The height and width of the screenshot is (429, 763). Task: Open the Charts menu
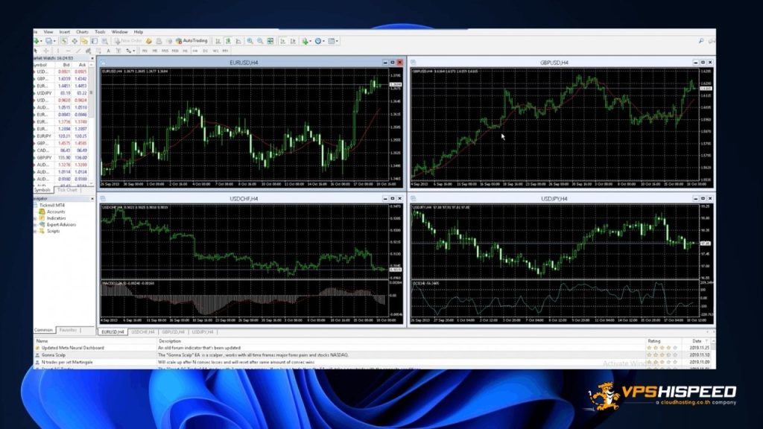coord(82,31)
